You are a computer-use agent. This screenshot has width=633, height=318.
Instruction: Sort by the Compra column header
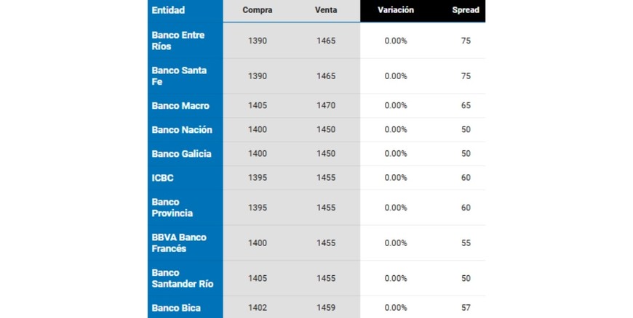258,10
